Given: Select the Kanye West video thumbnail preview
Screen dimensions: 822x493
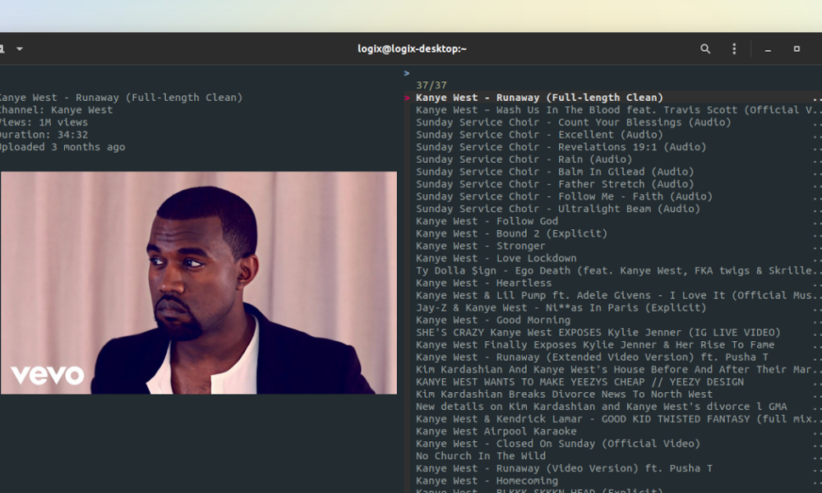Looking at the screenshot, I should (199, 283).
